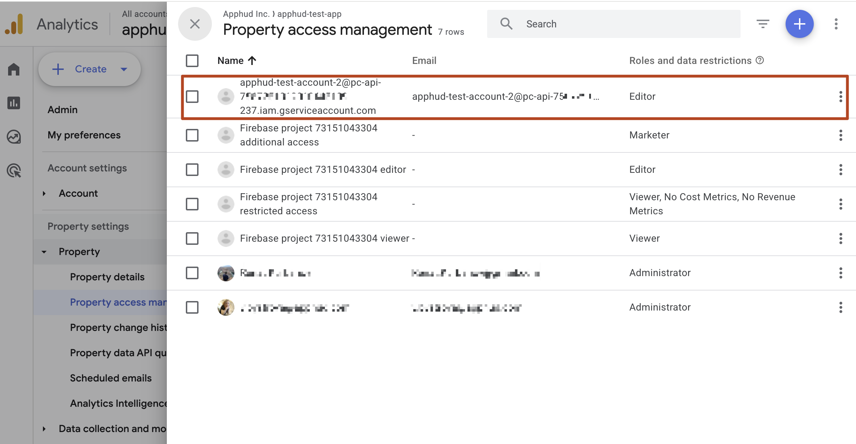Open row menu for Firebase project viewer
Screen dimensions: 856x444
pyautogui.click(x=841, y=239)
